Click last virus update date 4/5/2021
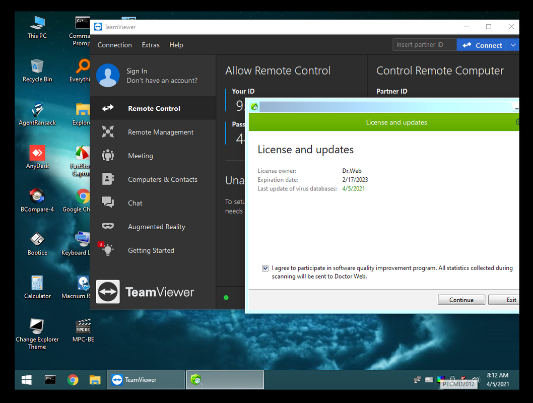The width and height of the screenshot is (533, 403). (353, 188)
